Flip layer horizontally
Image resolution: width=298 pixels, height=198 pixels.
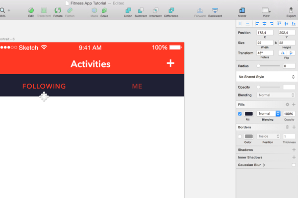click(283, 53)
